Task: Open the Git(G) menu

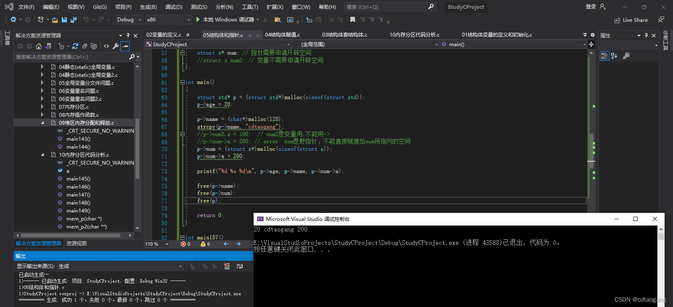Action: (x=100, y=7)
